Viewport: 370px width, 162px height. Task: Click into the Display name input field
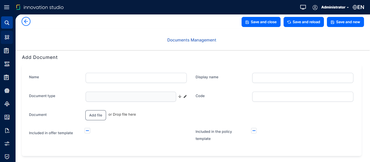[x=303, y=78]
